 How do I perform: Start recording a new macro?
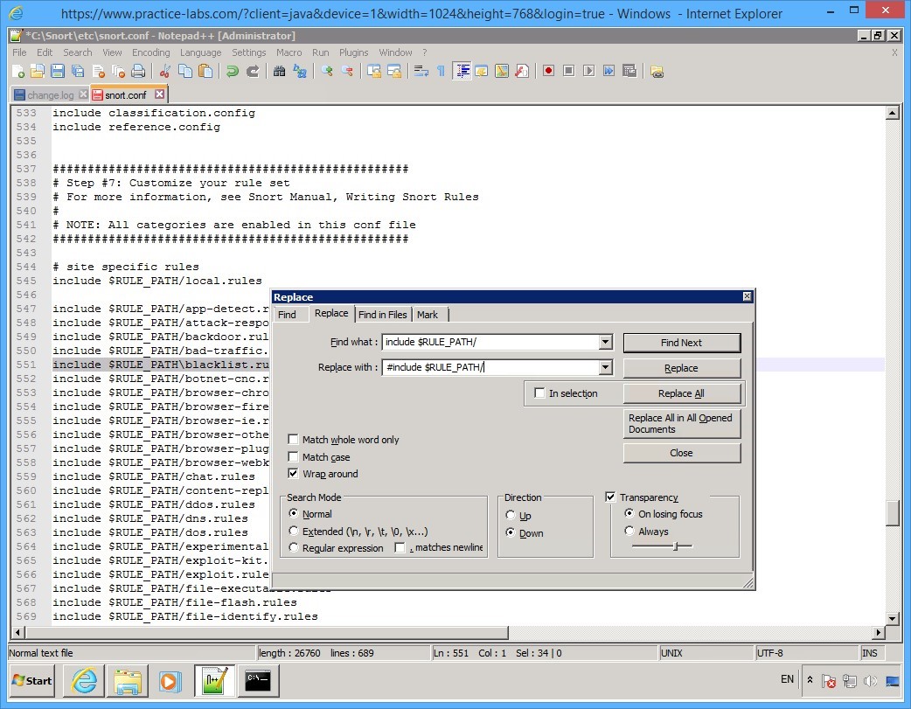[547, 71]
